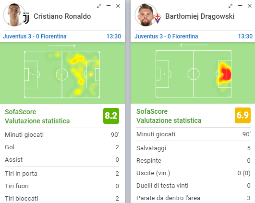The width and height of the screenshot is (255, 203).
Task: Select the Salvataggi stat row
Action: click(x=194, y=148)
